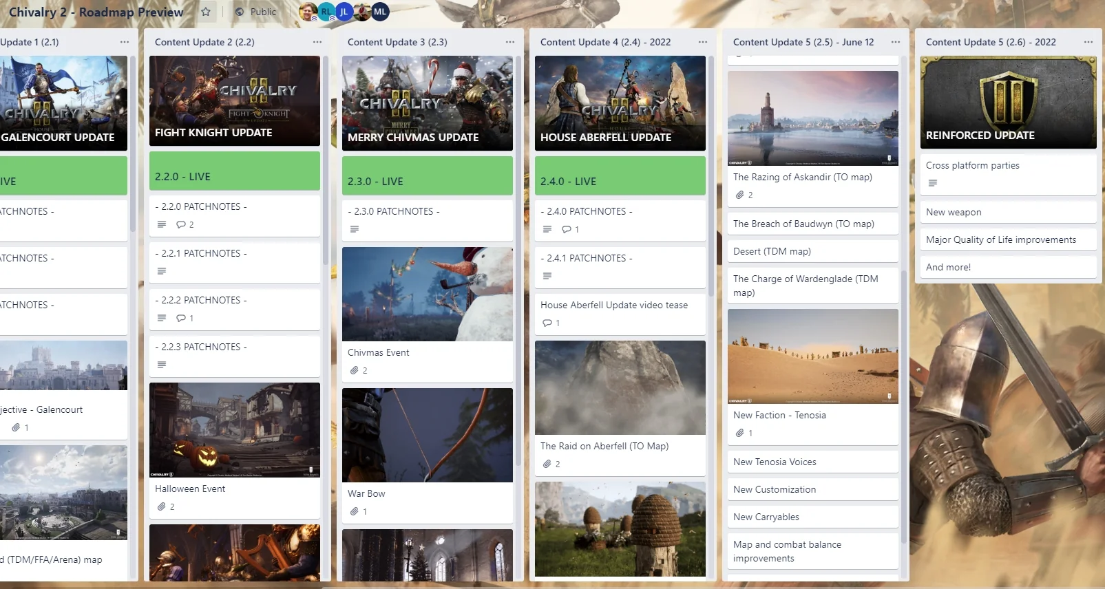Open the New Tenosia Voices card
This screenshot has height=589, width=1105.
click(813, 462)
